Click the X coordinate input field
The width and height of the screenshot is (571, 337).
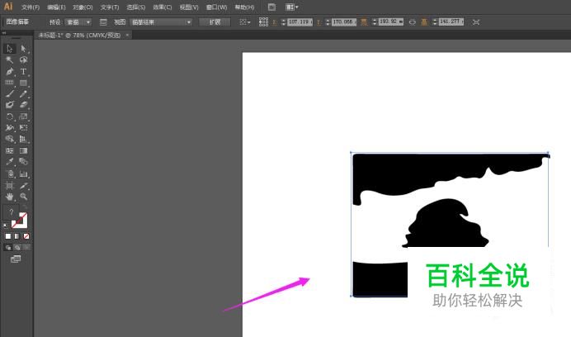[x=299, y=21]
